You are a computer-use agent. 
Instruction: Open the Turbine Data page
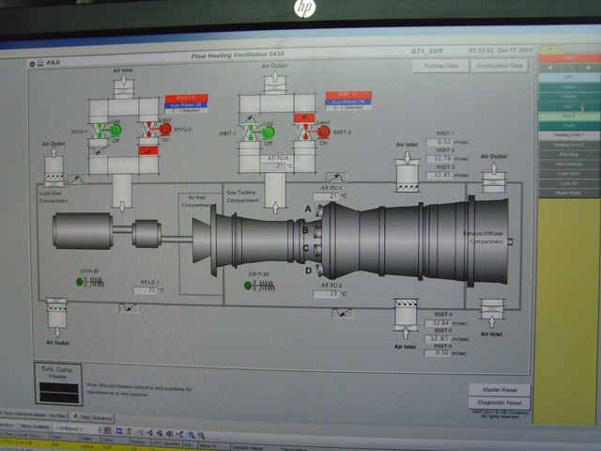[x=440, y=66]
